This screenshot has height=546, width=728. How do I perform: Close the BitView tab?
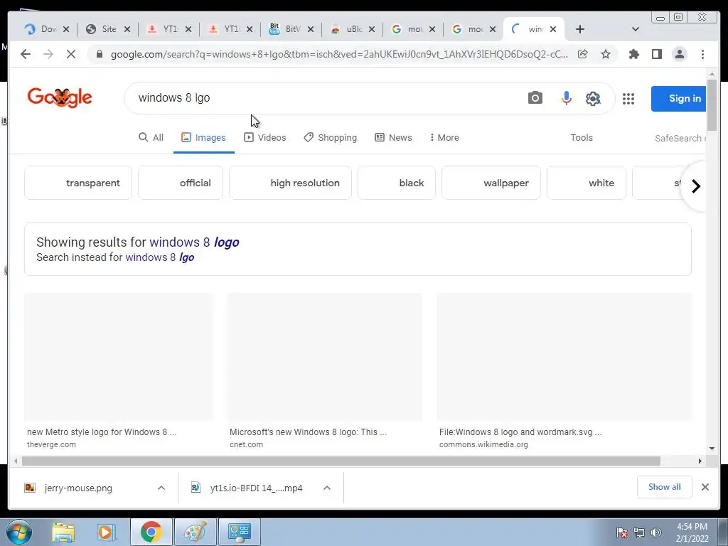[x=311, y=29]
